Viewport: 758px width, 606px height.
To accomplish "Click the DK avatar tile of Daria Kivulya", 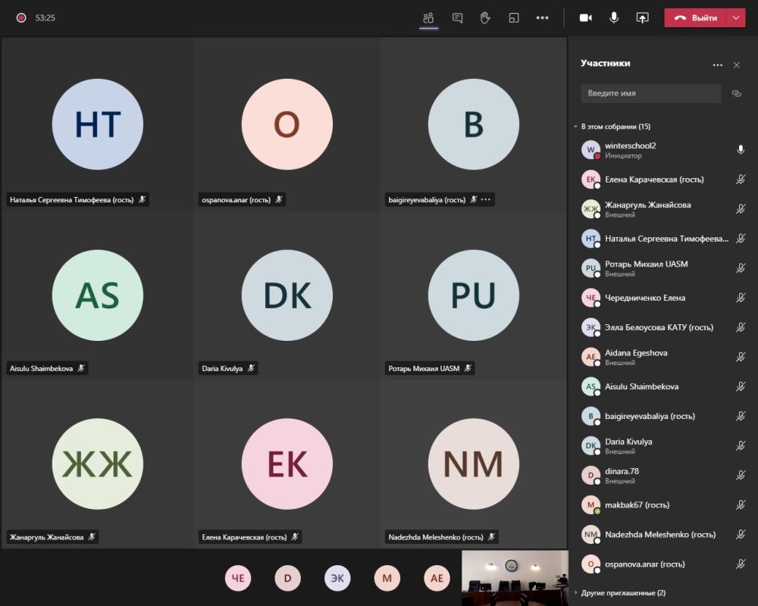I will tap(287, 295).
